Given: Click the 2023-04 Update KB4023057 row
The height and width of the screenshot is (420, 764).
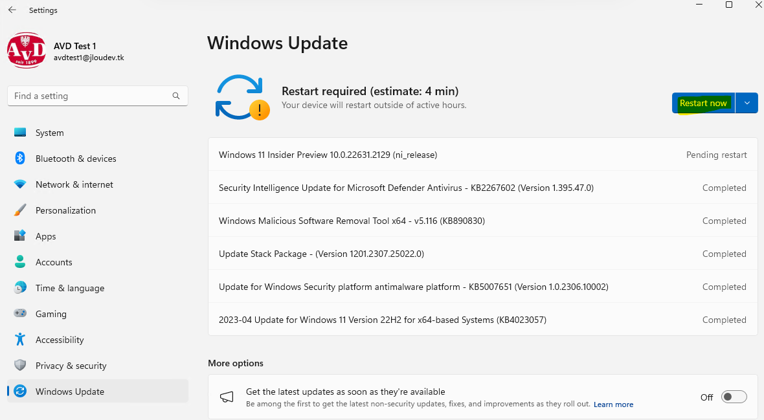Looking at the screenshot, I should (x=483, y=320).
